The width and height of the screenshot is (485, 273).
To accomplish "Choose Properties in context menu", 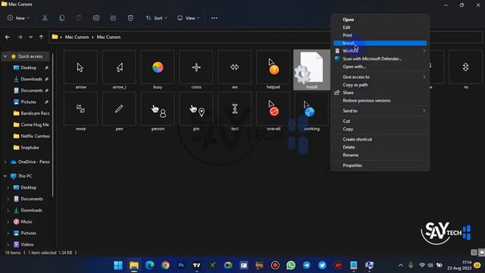I will pyautogui.click(x=380, y=165).
